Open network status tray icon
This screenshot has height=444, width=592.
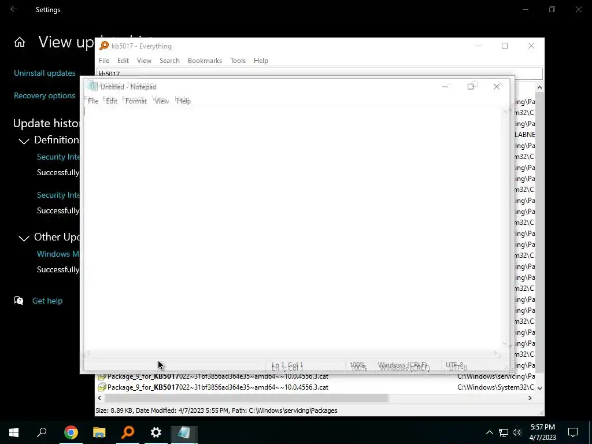pos(504,432)
